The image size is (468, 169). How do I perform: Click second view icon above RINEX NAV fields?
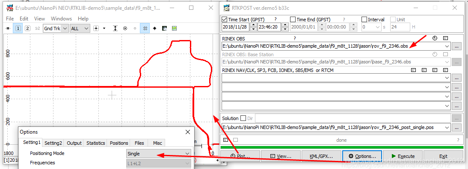tap(424, 70)
